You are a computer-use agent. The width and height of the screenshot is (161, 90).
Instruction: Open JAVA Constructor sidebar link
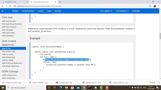(x=9, y=78)
